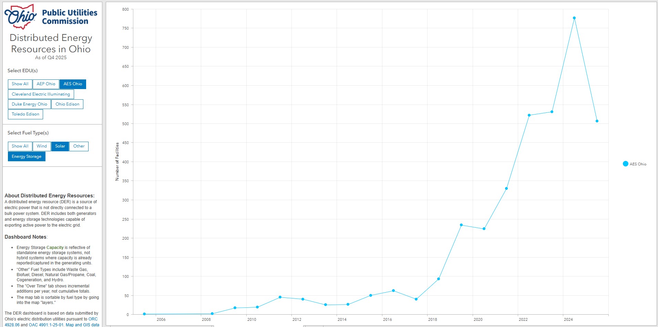Select the Toledo Edison utility button

point(25,114)
